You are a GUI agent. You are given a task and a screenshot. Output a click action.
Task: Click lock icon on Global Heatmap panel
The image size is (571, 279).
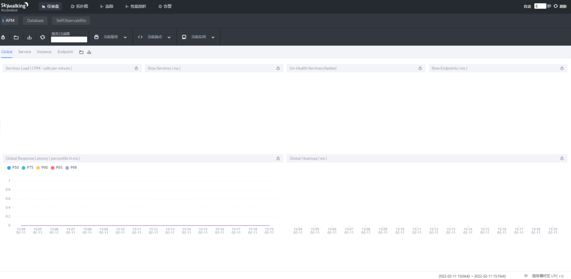point(562,159)
